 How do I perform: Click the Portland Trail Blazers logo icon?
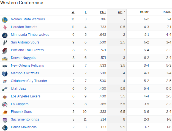[5, 50]
